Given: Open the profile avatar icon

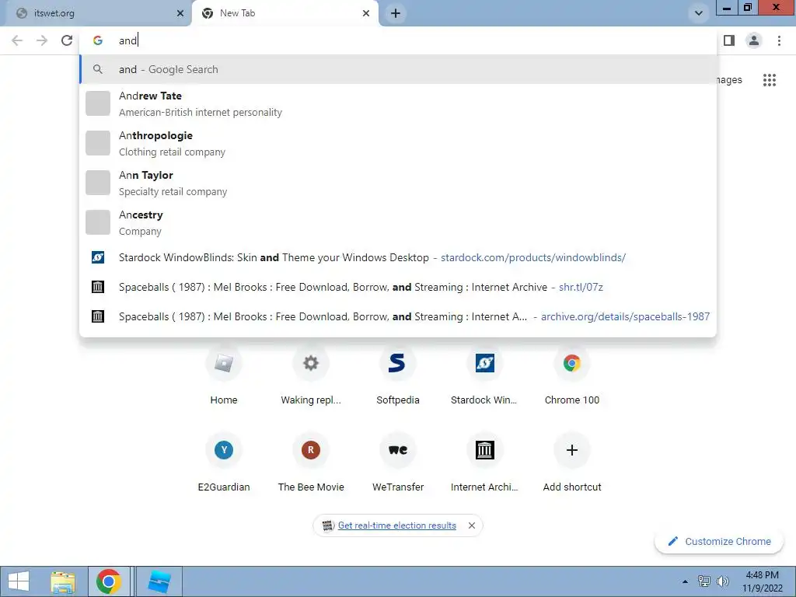Looking at the screenshot, I should tap(754, 40).
